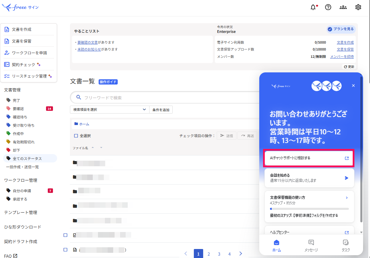Close the support chat widget
The width and height of the screenshot is (370, 258).
point(353,86)
